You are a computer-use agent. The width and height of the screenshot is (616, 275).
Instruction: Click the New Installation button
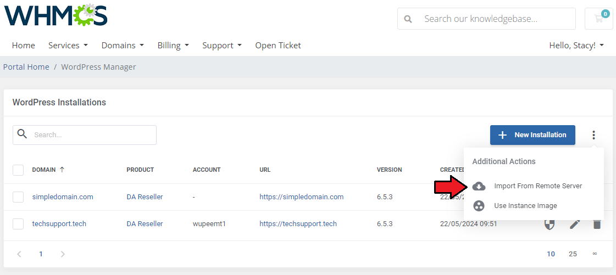click(x=532, y=135)
